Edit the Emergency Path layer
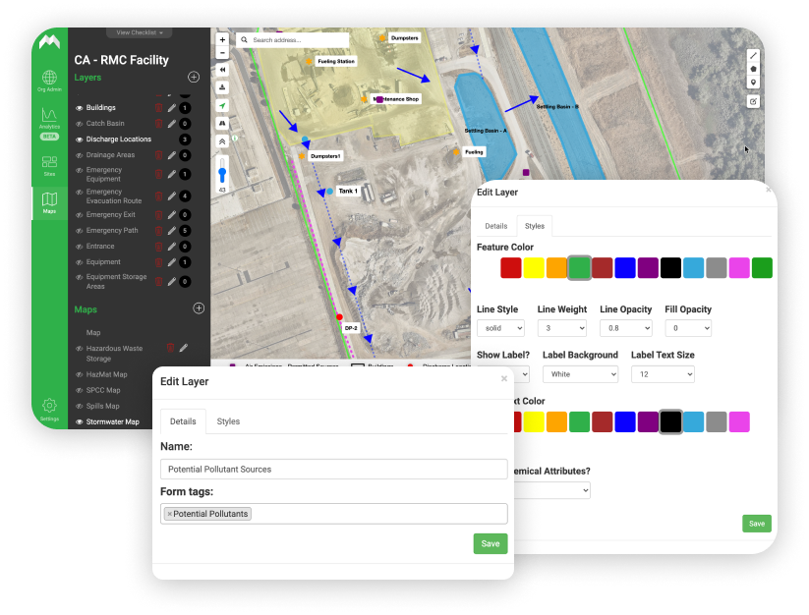This screenshot has height=615, width=809. pyautogui.click(x=172, y=231)
